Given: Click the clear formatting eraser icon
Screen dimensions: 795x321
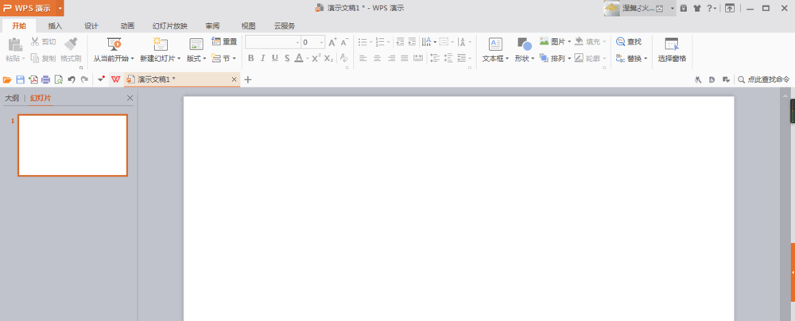Looking at the screenshot, I should (x=343, y=58).
